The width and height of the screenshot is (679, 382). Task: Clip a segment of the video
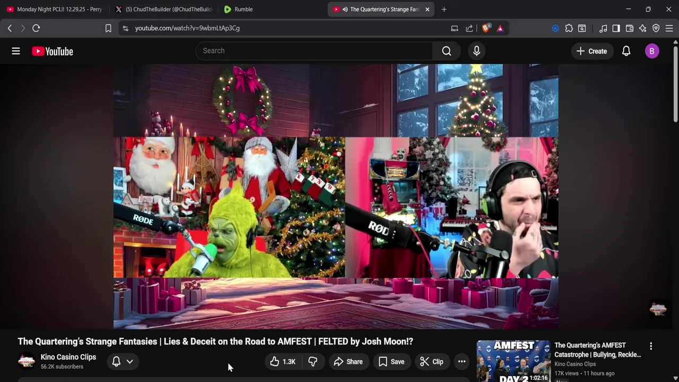pos(432,361)
